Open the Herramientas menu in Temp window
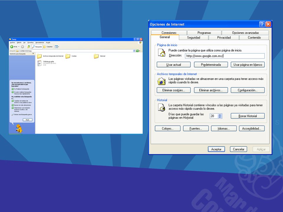The image size is (283, 212). click(40, 42)
